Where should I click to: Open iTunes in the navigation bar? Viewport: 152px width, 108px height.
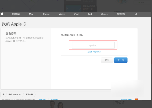pos(104,14)
